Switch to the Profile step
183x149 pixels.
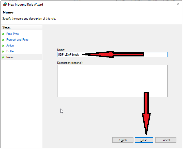[x=10, y=51]
